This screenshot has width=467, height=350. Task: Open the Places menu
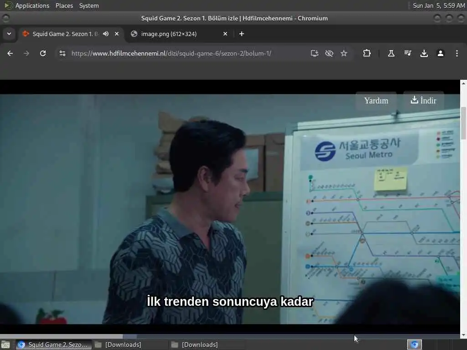point(64,5)
